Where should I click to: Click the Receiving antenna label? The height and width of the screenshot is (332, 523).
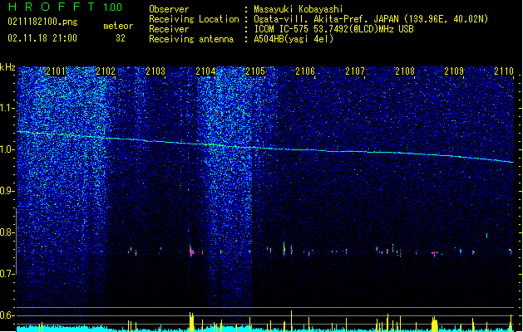coord(191,39)
